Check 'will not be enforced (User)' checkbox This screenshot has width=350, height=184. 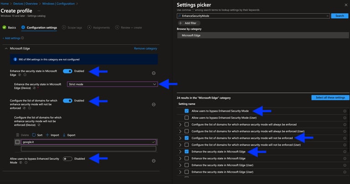(x=186, y=145)
